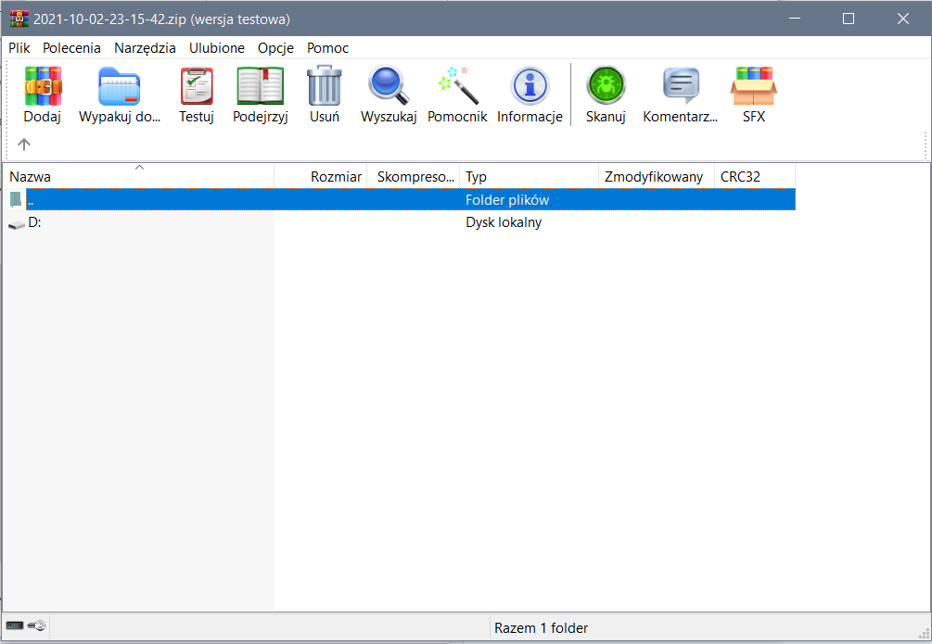Open the Pomoc menu
932x644 pixels.
coord(327,48)
